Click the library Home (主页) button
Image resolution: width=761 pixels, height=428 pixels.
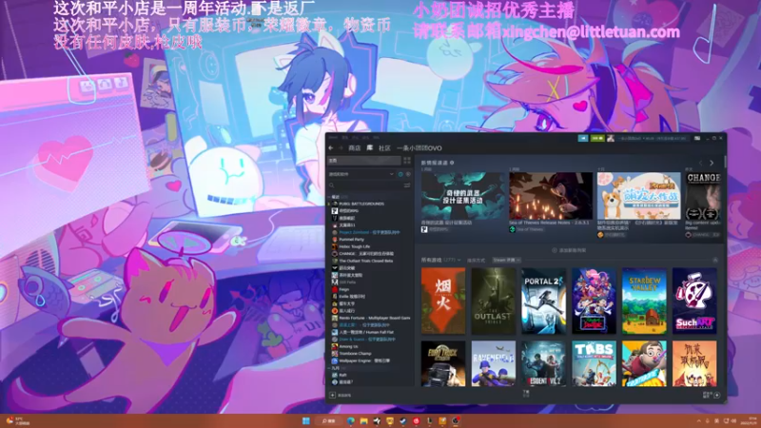[x=364, y=161]
